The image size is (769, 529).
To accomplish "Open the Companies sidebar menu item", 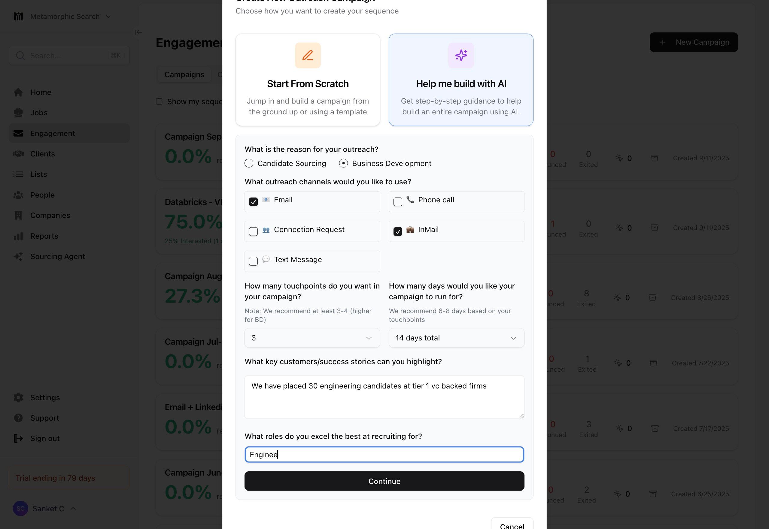I will click(50, 216).
